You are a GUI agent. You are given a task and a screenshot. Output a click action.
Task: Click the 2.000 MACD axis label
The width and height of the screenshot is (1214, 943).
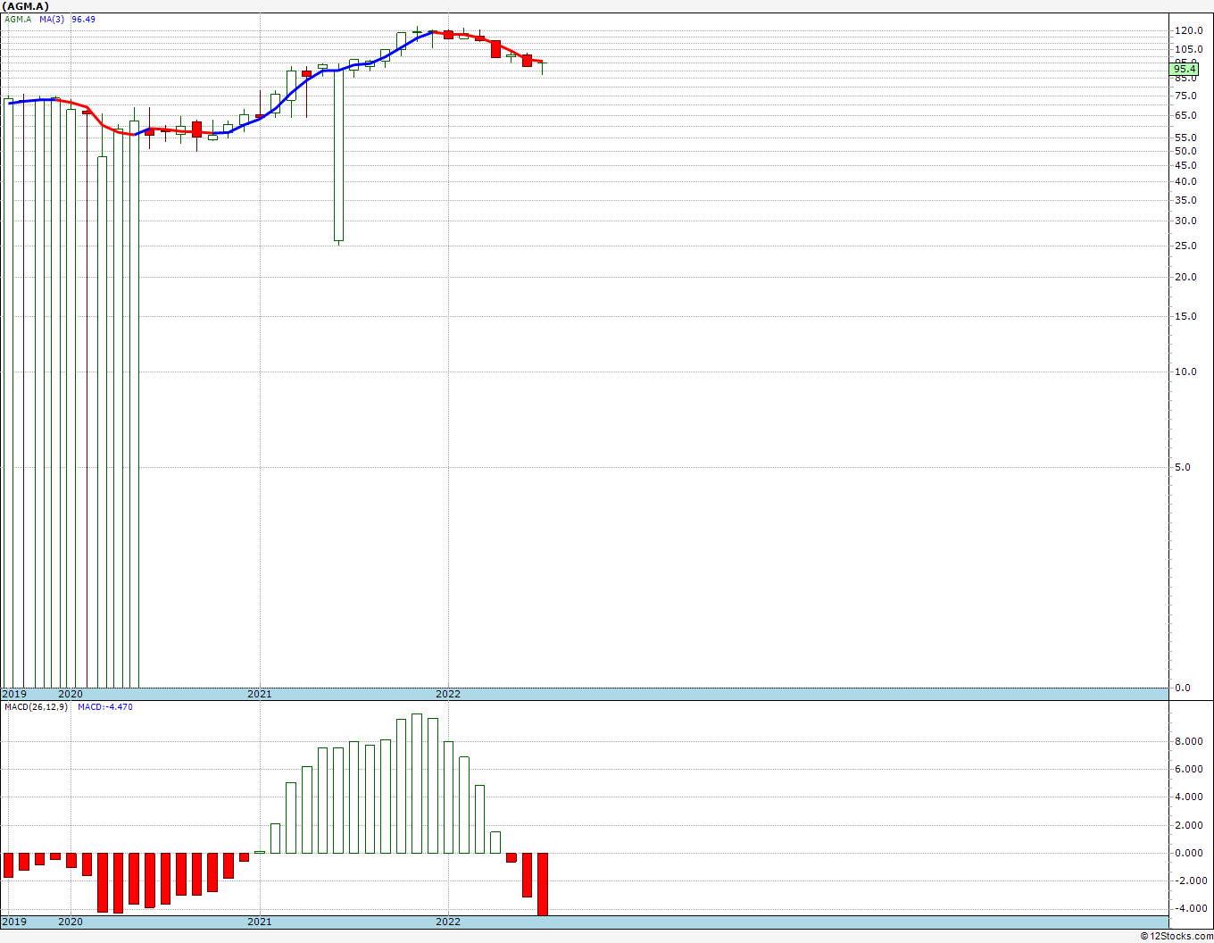pyautogui.click(x=1189, y=825)
